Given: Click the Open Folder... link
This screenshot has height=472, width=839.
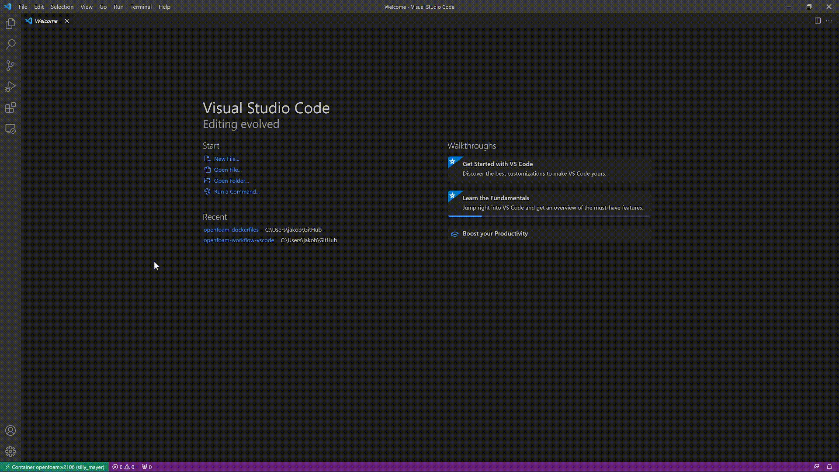Looking at the screenshot, I should [231, 180].
